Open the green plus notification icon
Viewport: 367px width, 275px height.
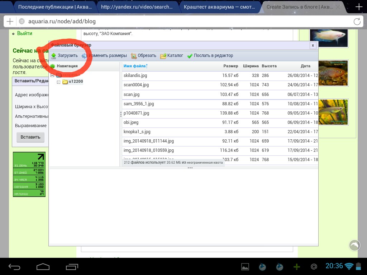(x=296, y=267)
